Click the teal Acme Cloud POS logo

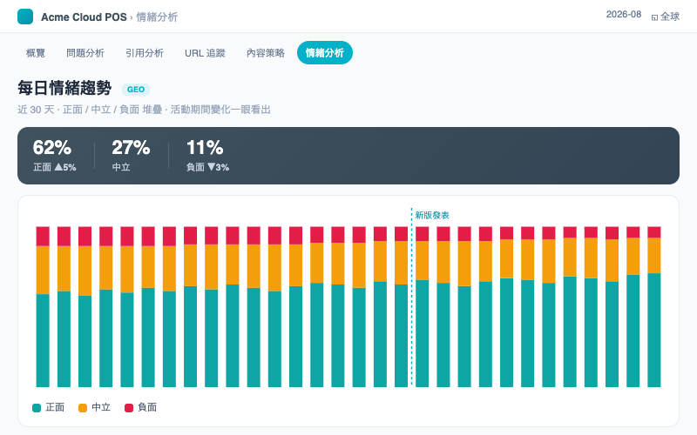tap(25, 17)
